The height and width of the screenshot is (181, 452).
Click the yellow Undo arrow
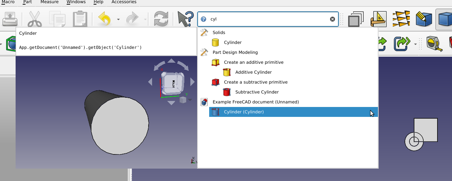(105, 19)
